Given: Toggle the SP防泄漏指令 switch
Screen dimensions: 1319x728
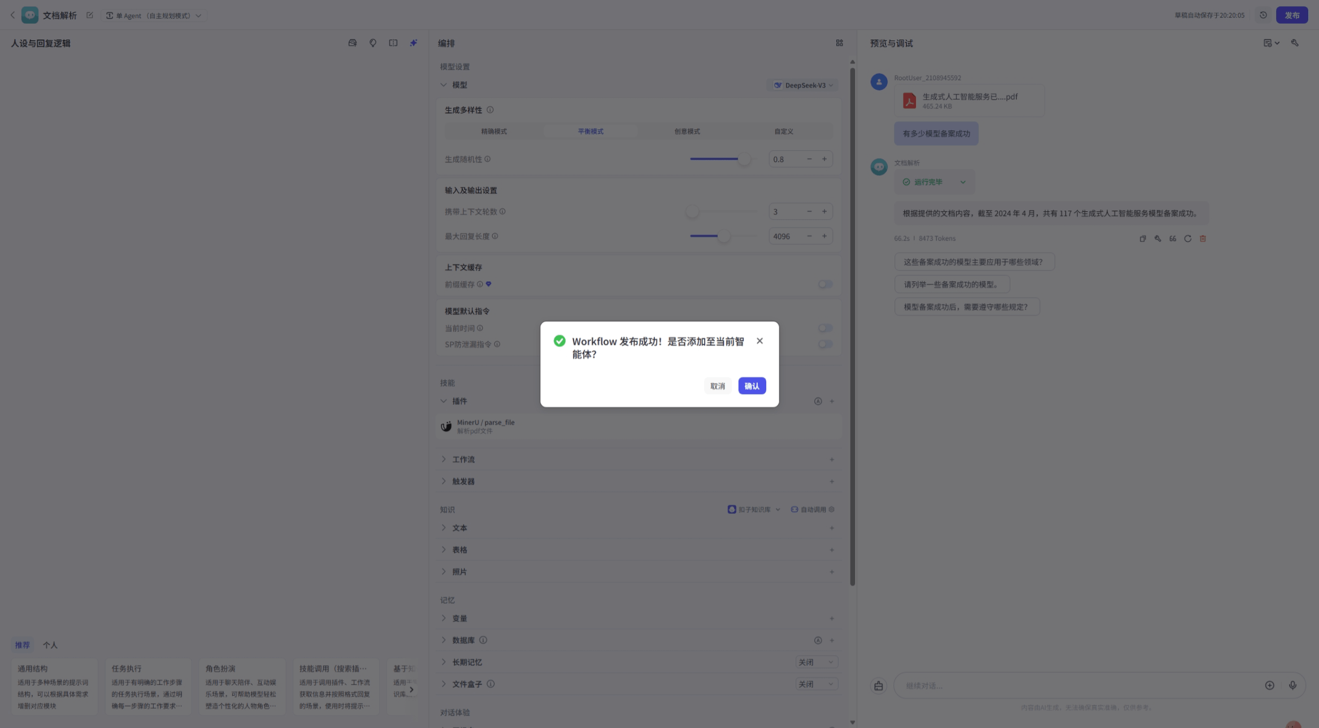Looking at the screenshot, I should (825, 344).
